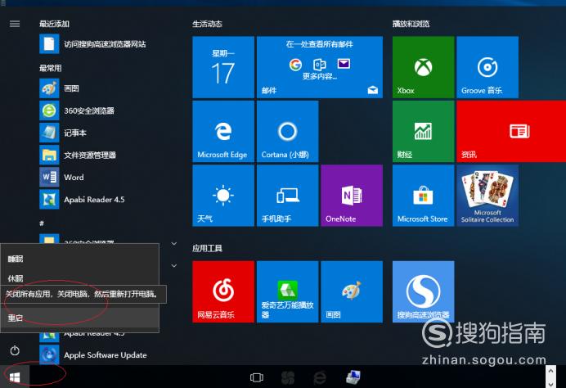Click the computer setup icon on taskbar
This screenshot has height=388, width=566.
pyautogui.click(x=353, y=377)
